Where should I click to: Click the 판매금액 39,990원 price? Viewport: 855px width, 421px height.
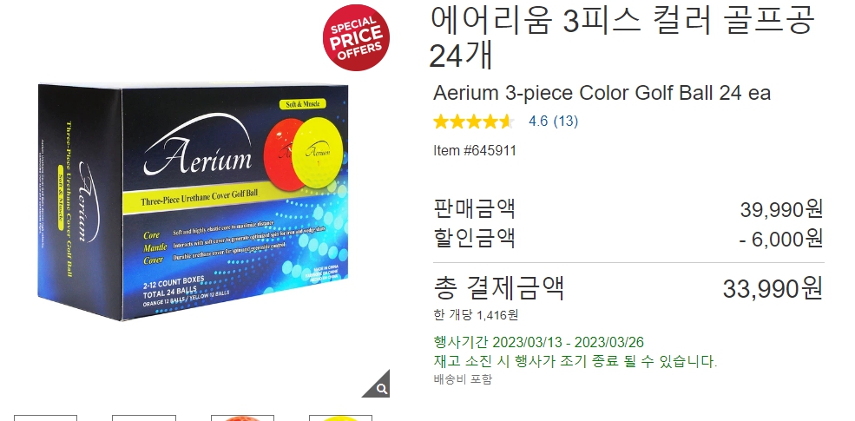[781, 209]
